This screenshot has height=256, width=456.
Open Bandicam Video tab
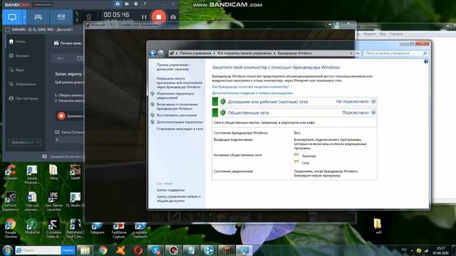16,70
